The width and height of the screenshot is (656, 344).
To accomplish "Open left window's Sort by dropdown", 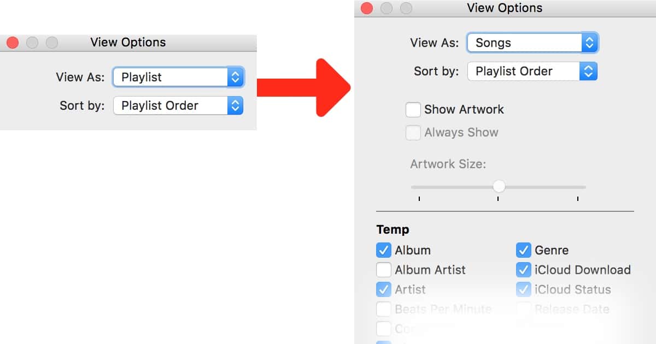I will coord(178,106).
